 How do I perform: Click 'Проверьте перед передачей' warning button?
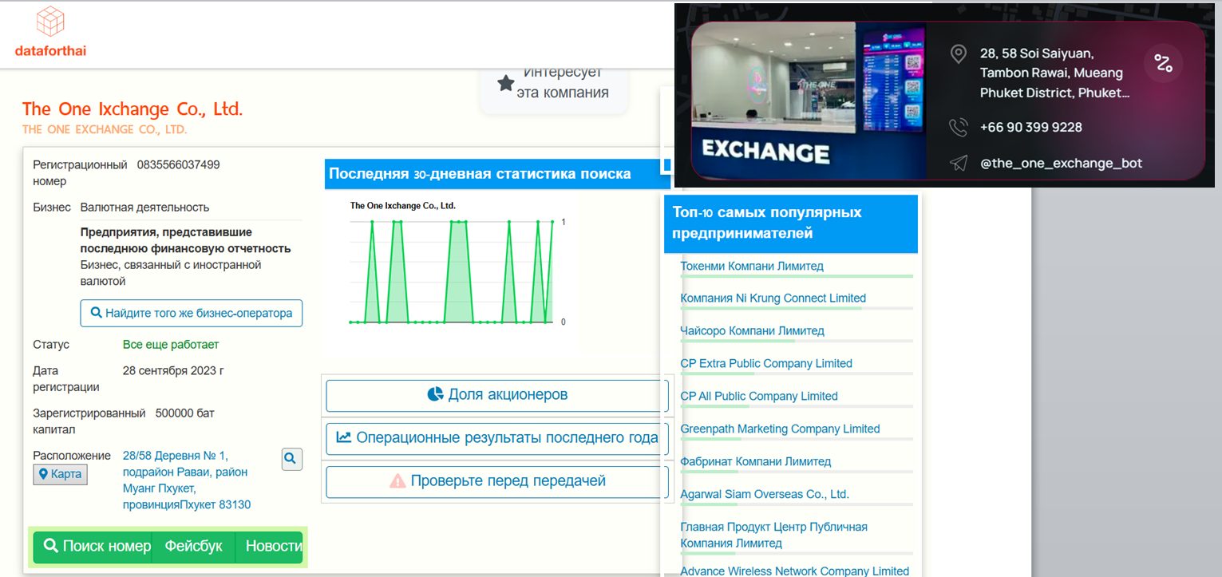[497, 481]
